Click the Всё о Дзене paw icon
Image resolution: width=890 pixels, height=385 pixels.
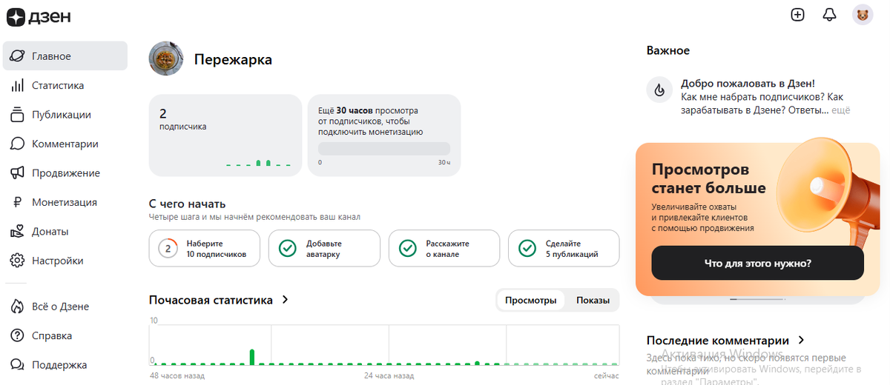tap(18, 307)
